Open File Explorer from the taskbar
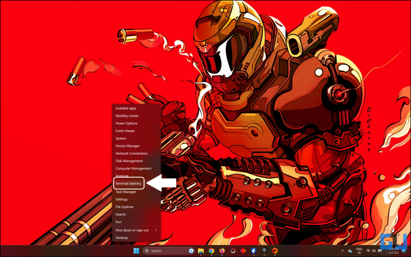Viewport: 411px width, 257px height. (x=201, y=251)
